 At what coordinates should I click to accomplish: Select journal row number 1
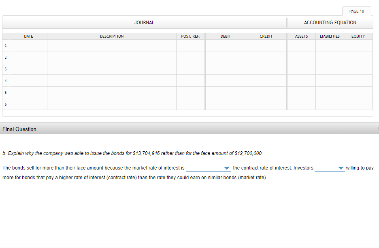(6, 45)
